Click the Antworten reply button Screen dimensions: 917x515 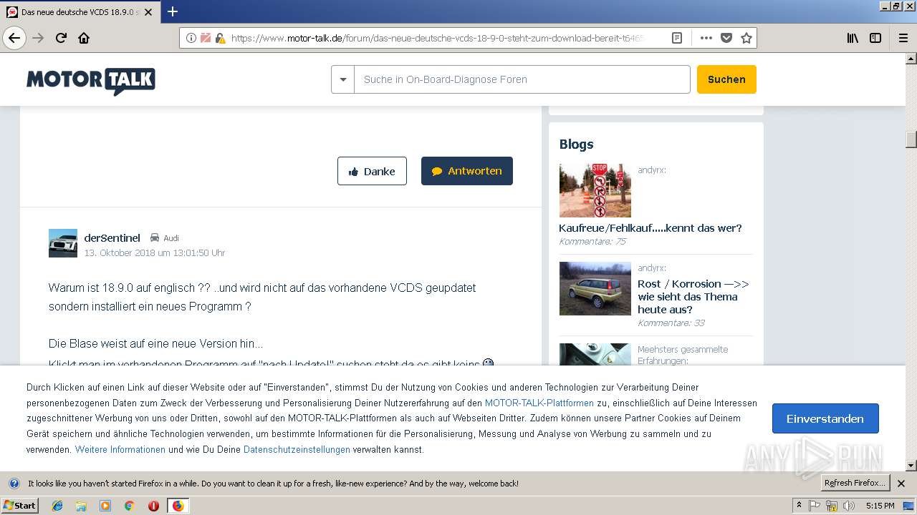tap(467, 171)
